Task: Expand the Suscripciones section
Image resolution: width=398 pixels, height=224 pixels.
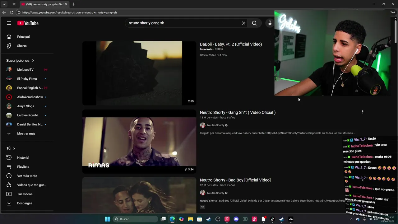Action: (20, 61)
